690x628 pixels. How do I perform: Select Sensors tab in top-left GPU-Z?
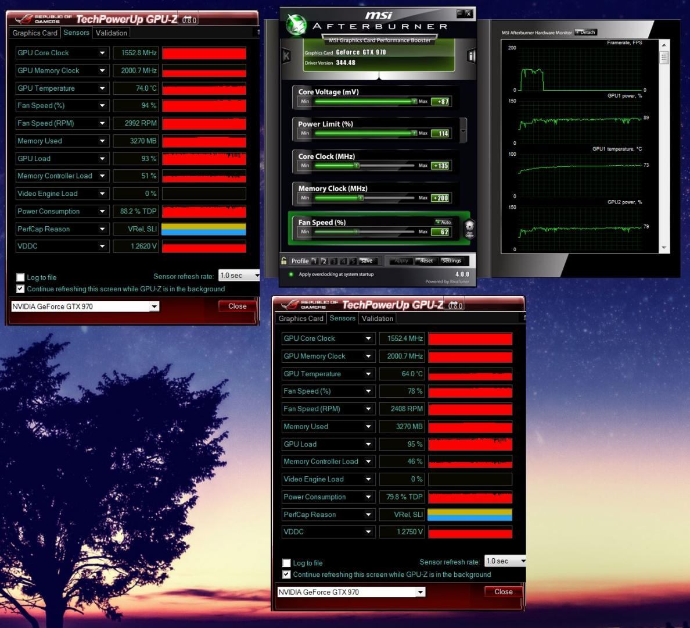[x=76, y=32]
